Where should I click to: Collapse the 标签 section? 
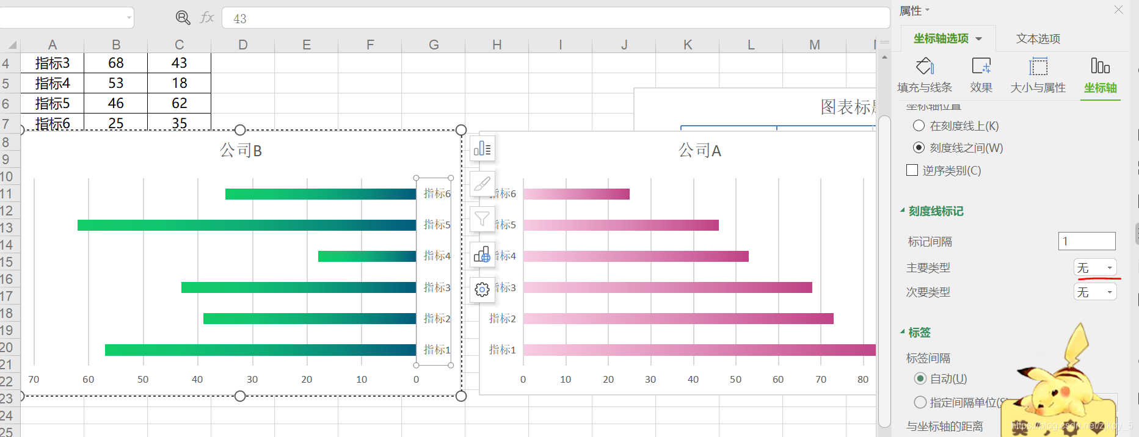903,332
